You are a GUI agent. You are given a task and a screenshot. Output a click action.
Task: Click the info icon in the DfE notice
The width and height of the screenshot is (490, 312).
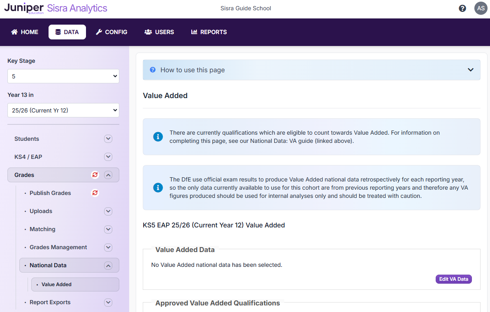pos(158,188)
